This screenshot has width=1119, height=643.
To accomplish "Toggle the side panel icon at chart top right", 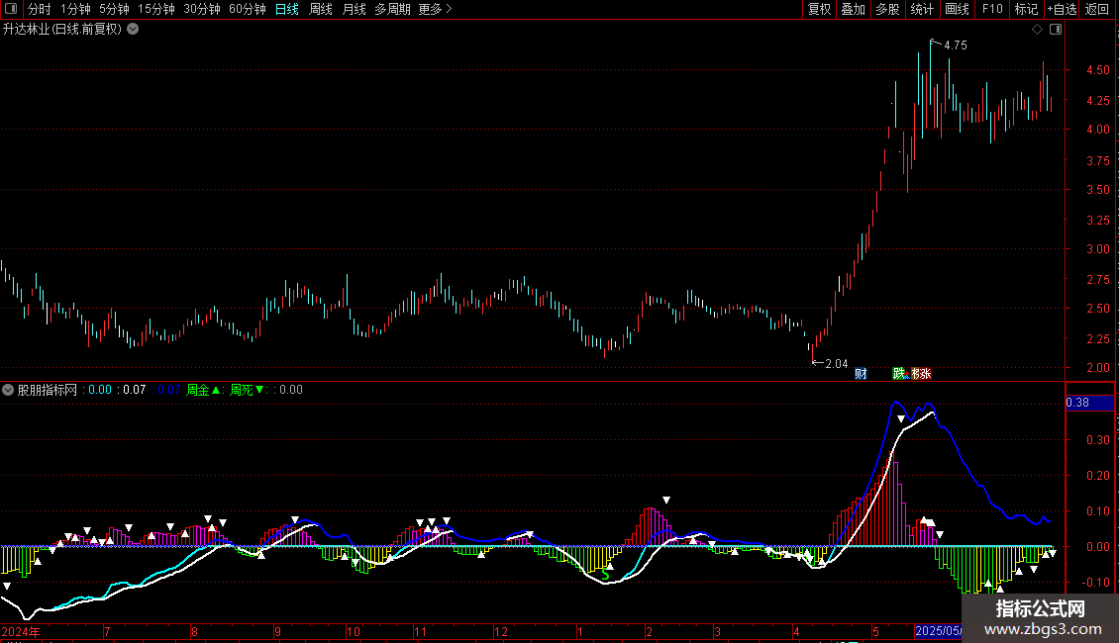I will click(1056, 30).
